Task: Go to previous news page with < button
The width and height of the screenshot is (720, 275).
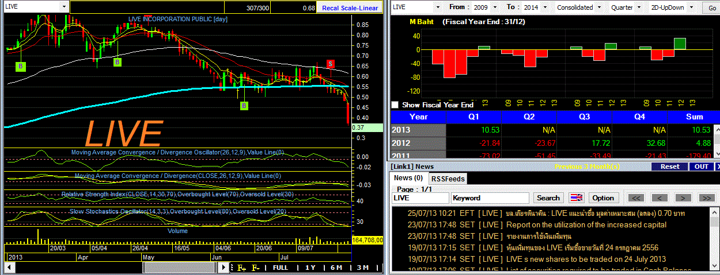Action: coord(660,198)
